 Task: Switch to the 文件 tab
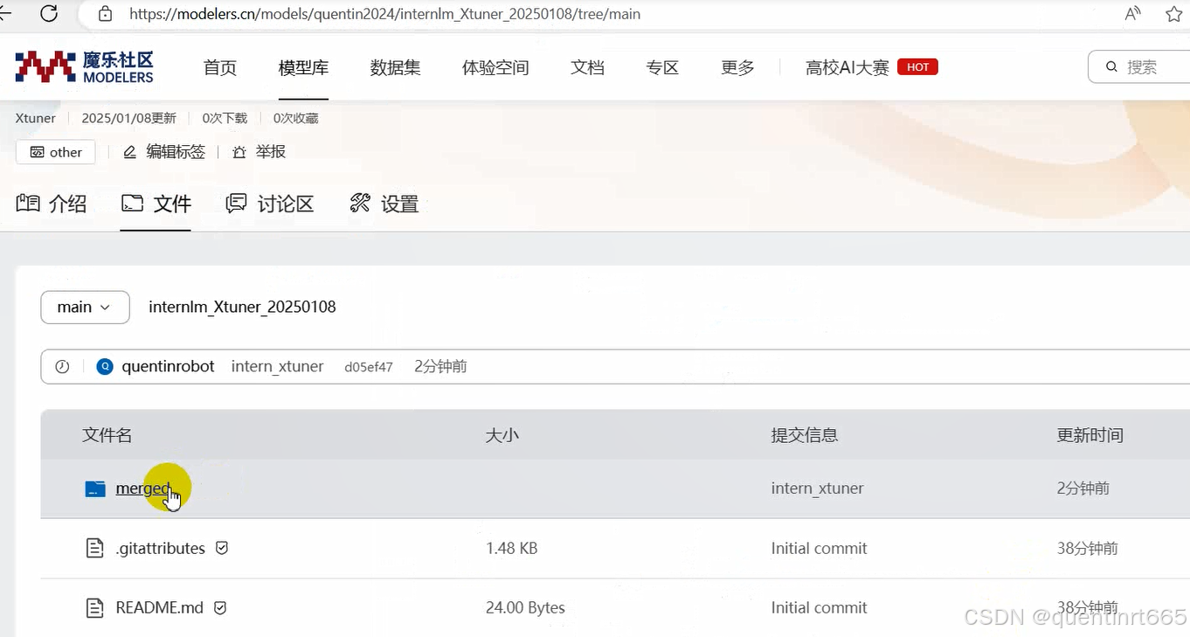click(x=156, y=204)
